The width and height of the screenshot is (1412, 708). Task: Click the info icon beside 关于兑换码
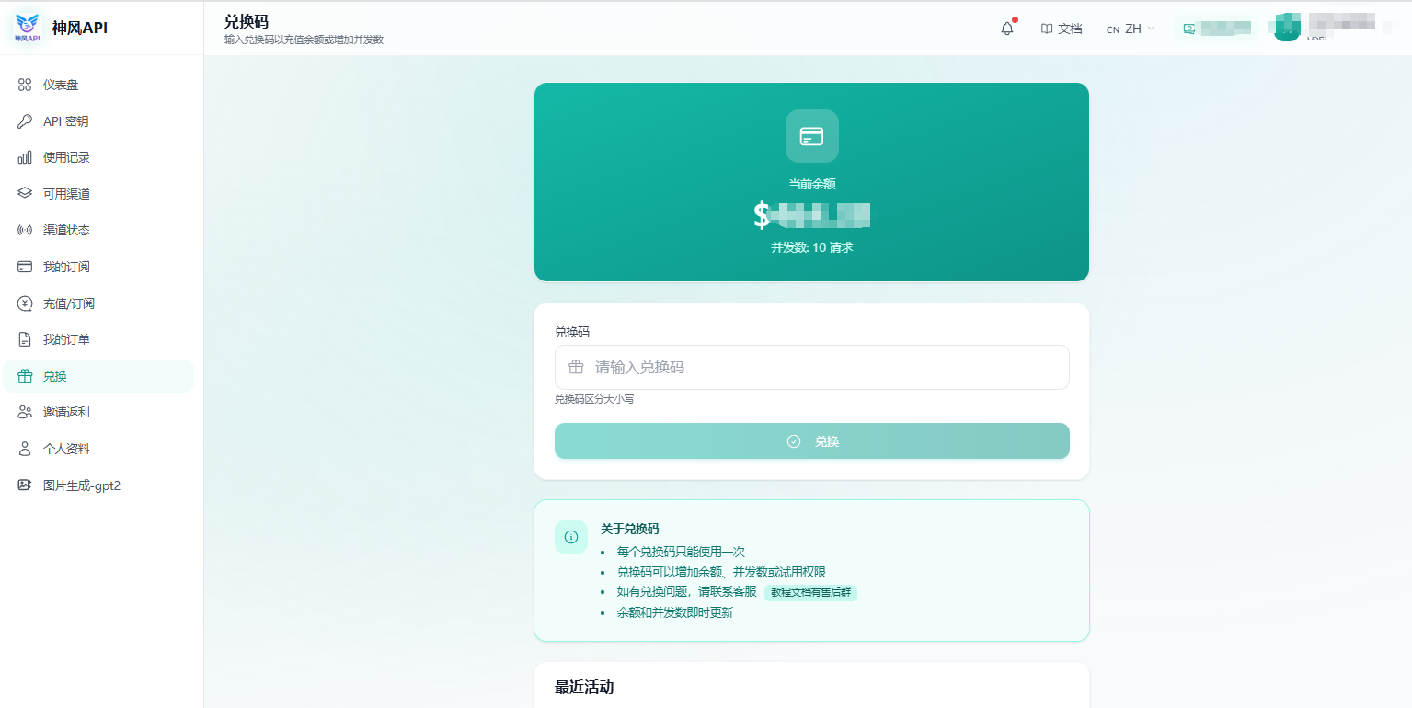point(571,537)
